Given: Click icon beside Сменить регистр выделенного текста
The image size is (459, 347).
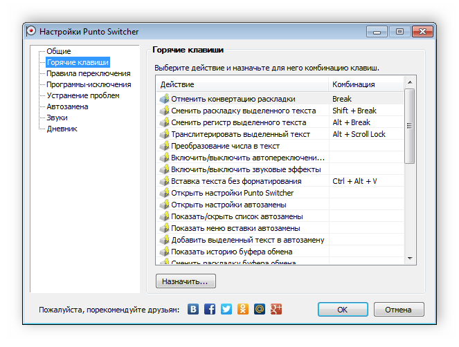Looking at the screenshot, I should (165, 122).
